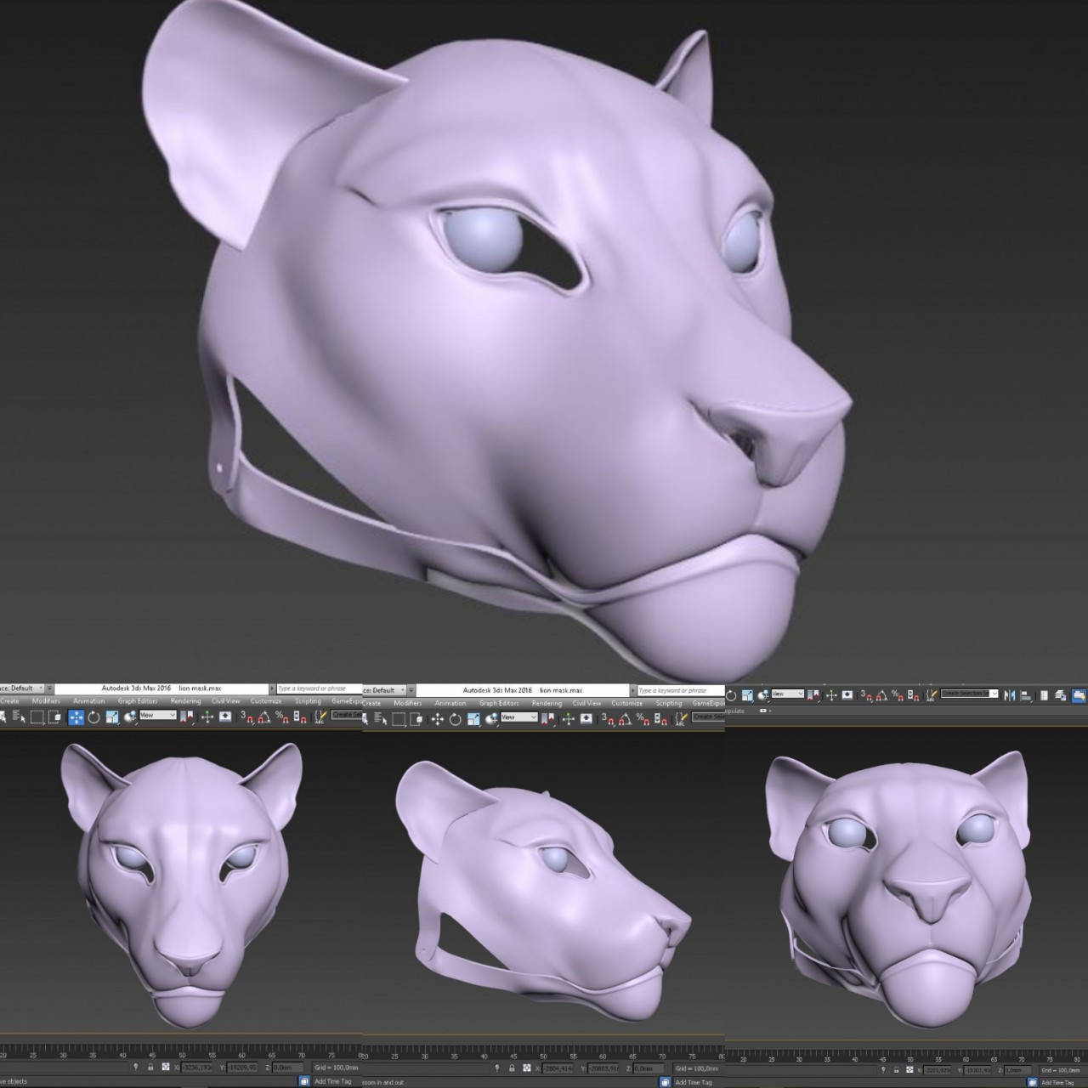Toggle Selection Lock in left window status bar
This screenshot has width=1088, height=1088.
click(x=150, y=1066)
